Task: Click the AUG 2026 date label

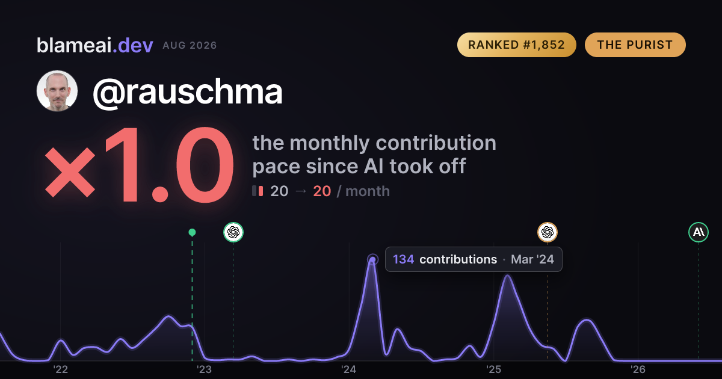Action: tap(190, 46)
